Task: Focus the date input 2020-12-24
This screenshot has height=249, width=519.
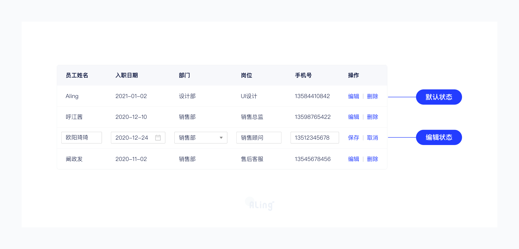Action: 138,138
